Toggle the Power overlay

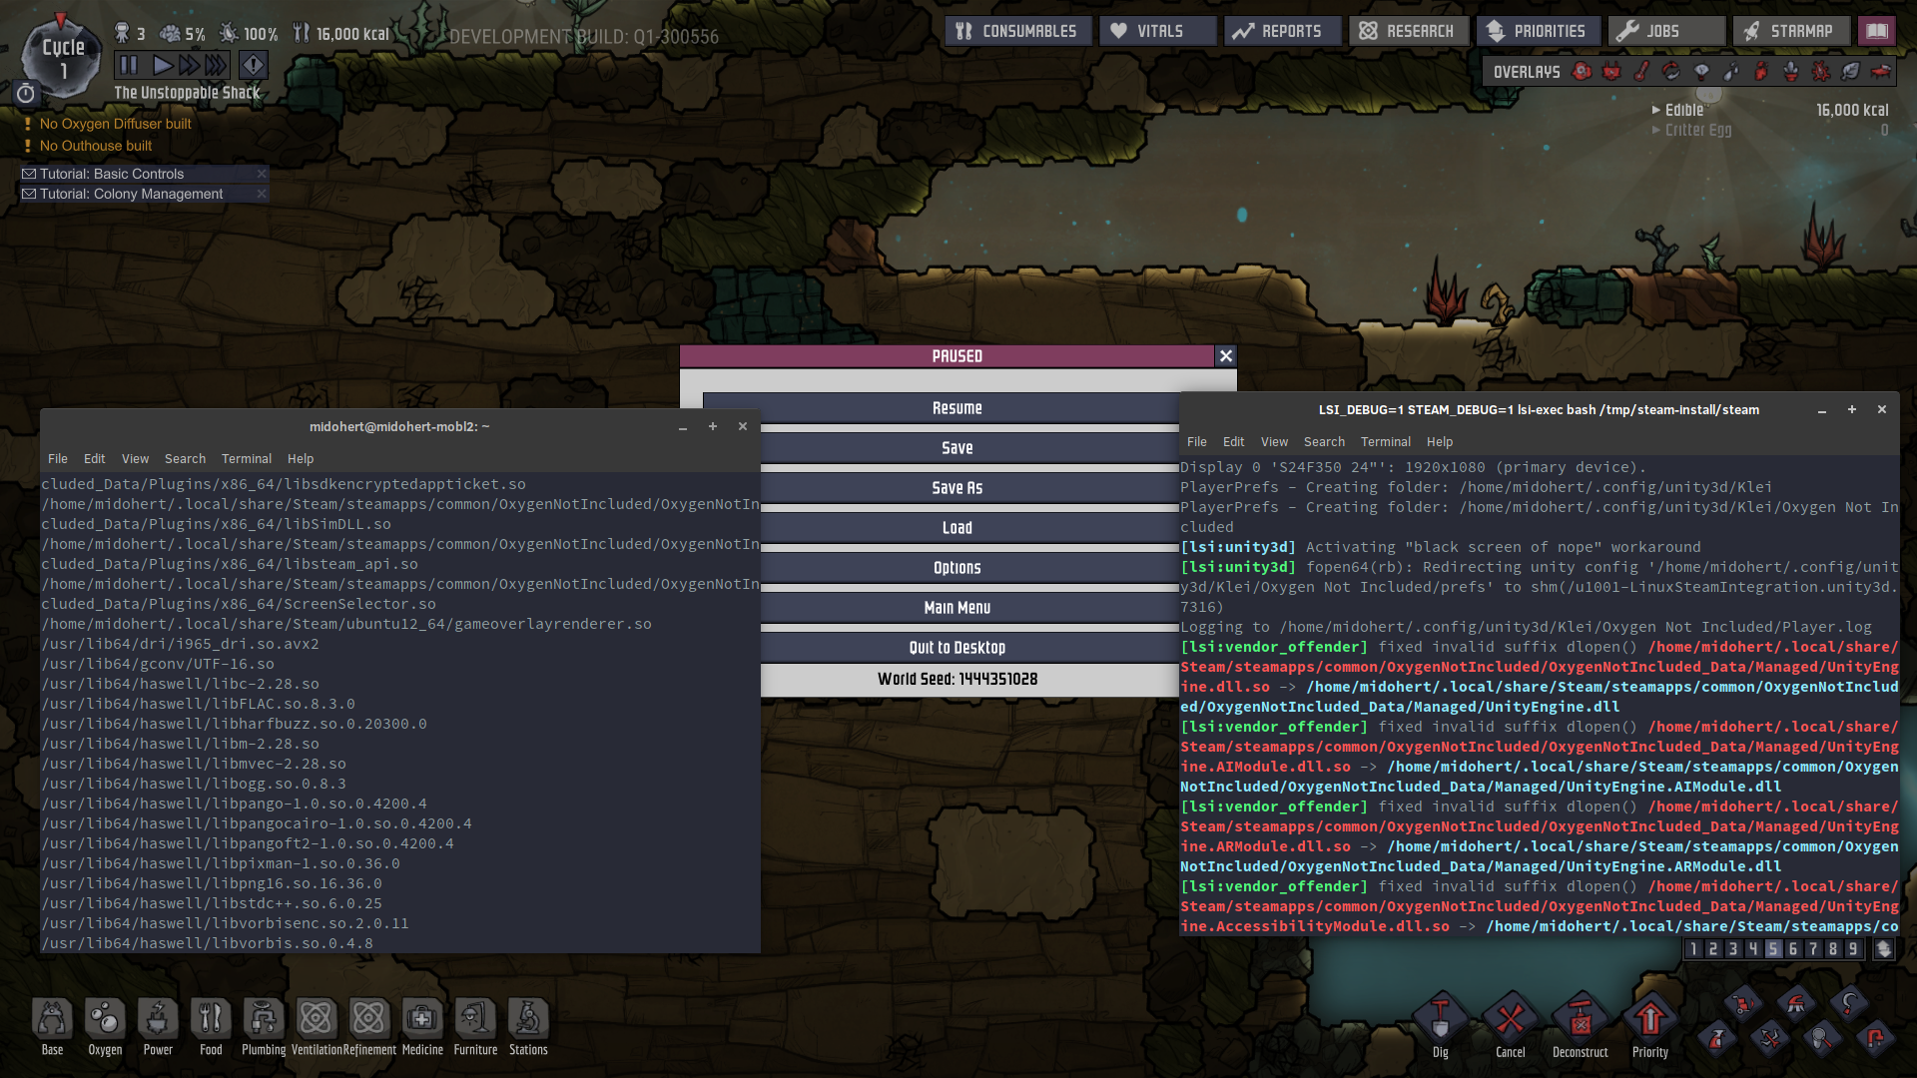pyautogui.click(x=1611, y=72)
